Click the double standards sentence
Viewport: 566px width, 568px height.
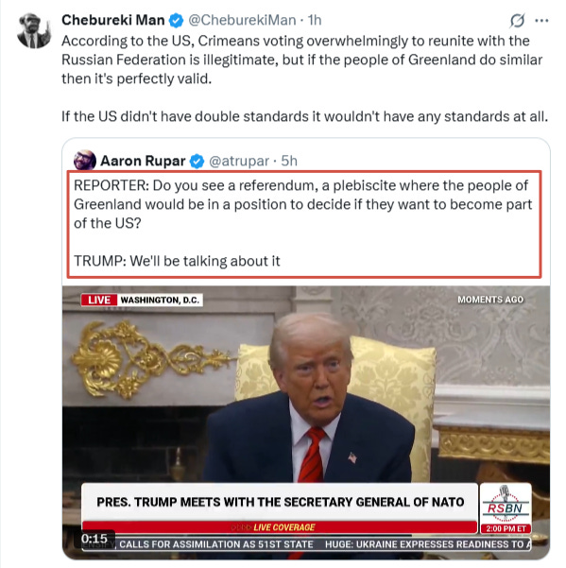click(x=304, y=116)
